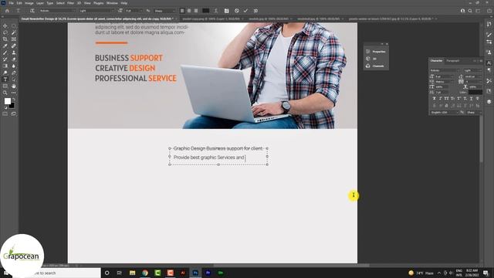
Task: Switch to Email Newsletter Design document tab
Action: pyautogui.click(x=97, y=19)
